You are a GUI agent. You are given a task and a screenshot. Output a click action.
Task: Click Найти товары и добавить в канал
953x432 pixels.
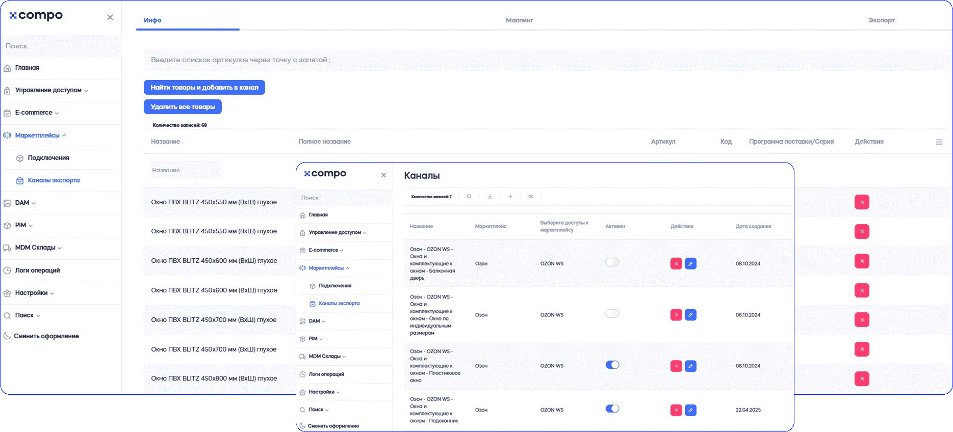tap(204, 88)
